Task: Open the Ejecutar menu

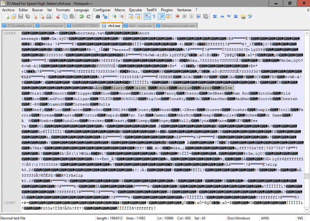Action: (136, 10)
